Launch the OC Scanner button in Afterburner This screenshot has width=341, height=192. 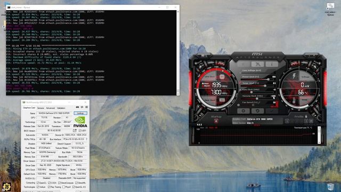point(257,64)
